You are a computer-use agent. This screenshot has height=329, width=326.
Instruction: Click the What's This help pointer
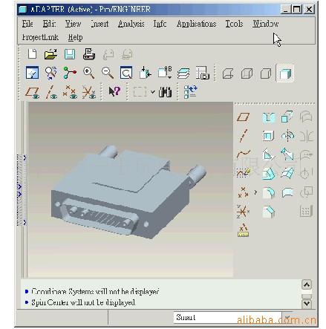114,91
